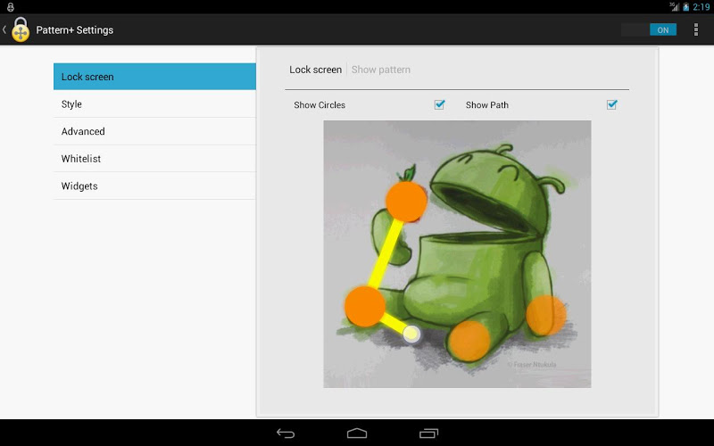Click the Show pattern breadcrumb label
This screenshot has width=714, height=446.
[x=381, y=70]
